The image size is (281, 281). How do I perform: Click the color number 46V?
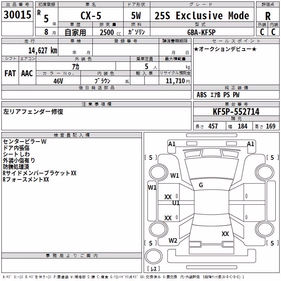pos(58,81)
